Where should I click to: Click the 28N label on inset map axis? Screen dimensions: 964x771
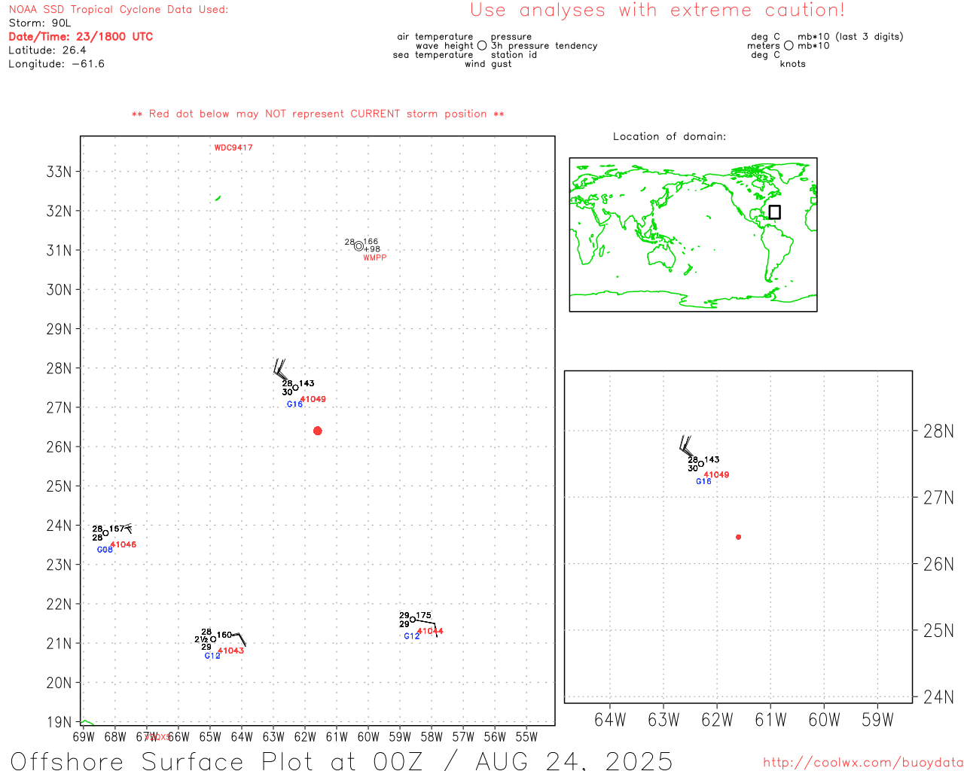click(x=938, y=431)
